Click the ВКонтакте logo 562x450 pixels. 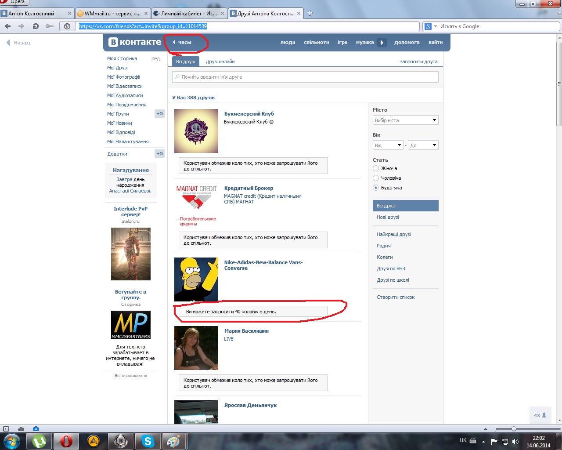(x=135, y=42)
